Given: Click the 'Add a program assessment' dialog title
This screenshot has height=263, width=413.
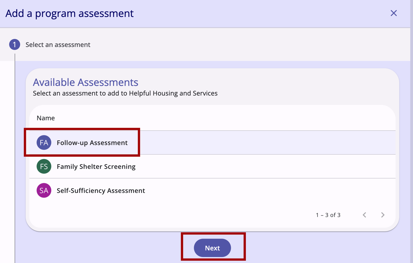Looking at the screenshot, I should 69,13.
